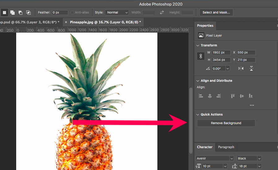
Task: Align horizontal centers
Action: tap(210, 96)
